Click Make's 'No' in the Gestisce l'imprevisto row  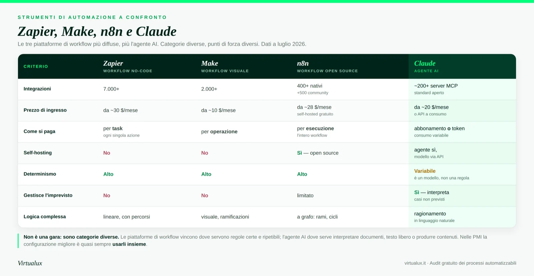coord(205,196)
